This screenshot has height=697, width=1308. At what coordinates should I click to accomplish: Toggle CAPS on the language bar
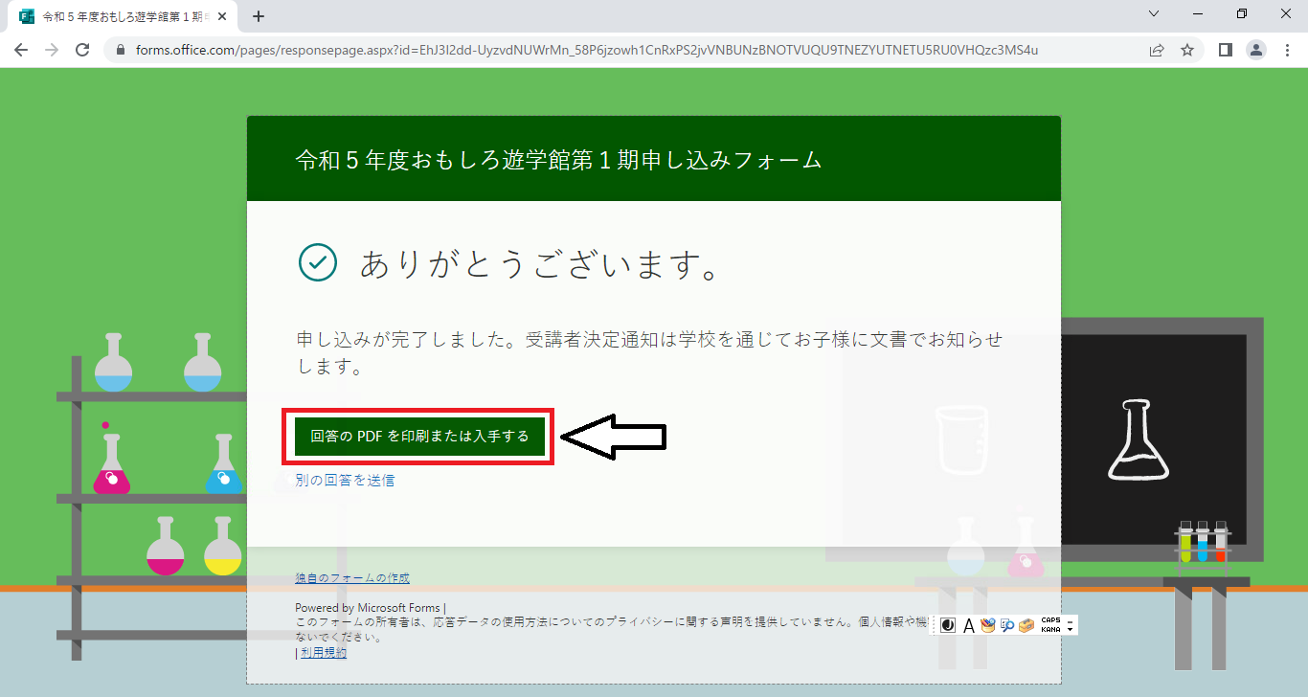pos(1050,620)
